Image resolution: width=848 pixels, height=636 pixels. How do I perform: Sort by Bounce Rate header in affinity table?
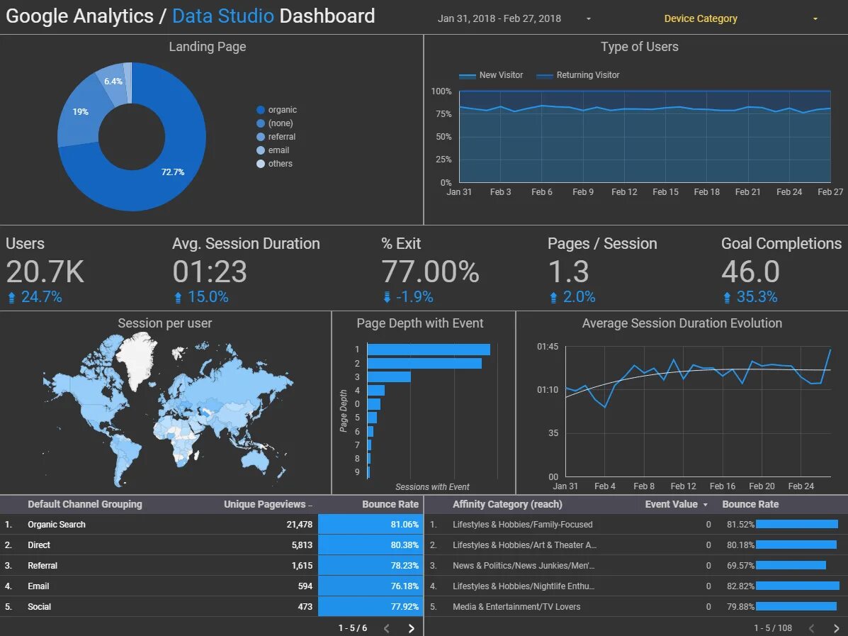[750, 504]
